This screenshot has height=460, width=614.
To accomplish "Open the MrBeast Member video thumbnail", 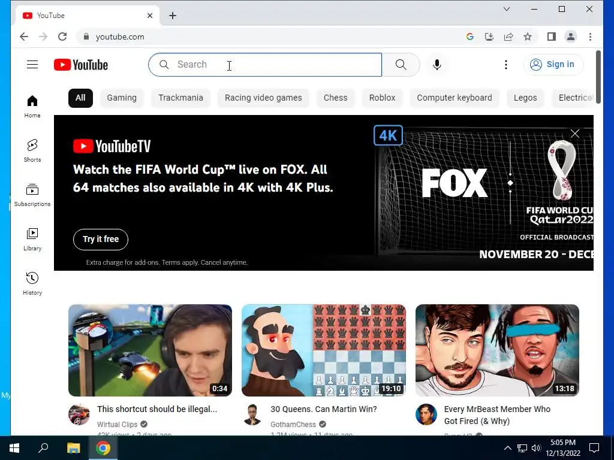I will [497, 350].
